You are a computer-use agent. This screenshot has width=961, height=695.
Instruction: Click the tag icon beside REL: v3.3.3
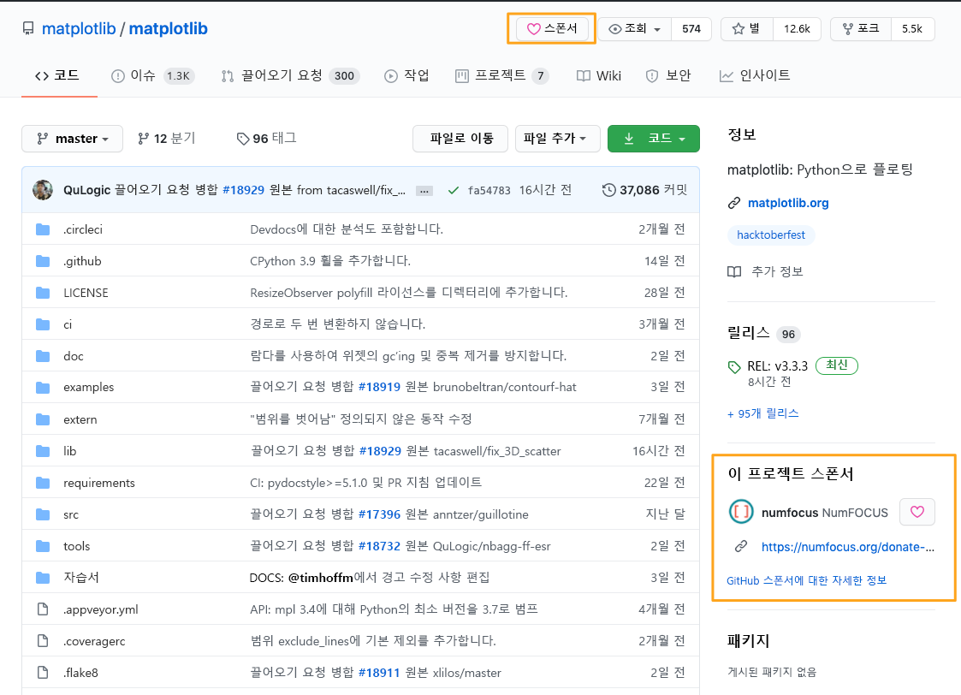tap(733, 367)
